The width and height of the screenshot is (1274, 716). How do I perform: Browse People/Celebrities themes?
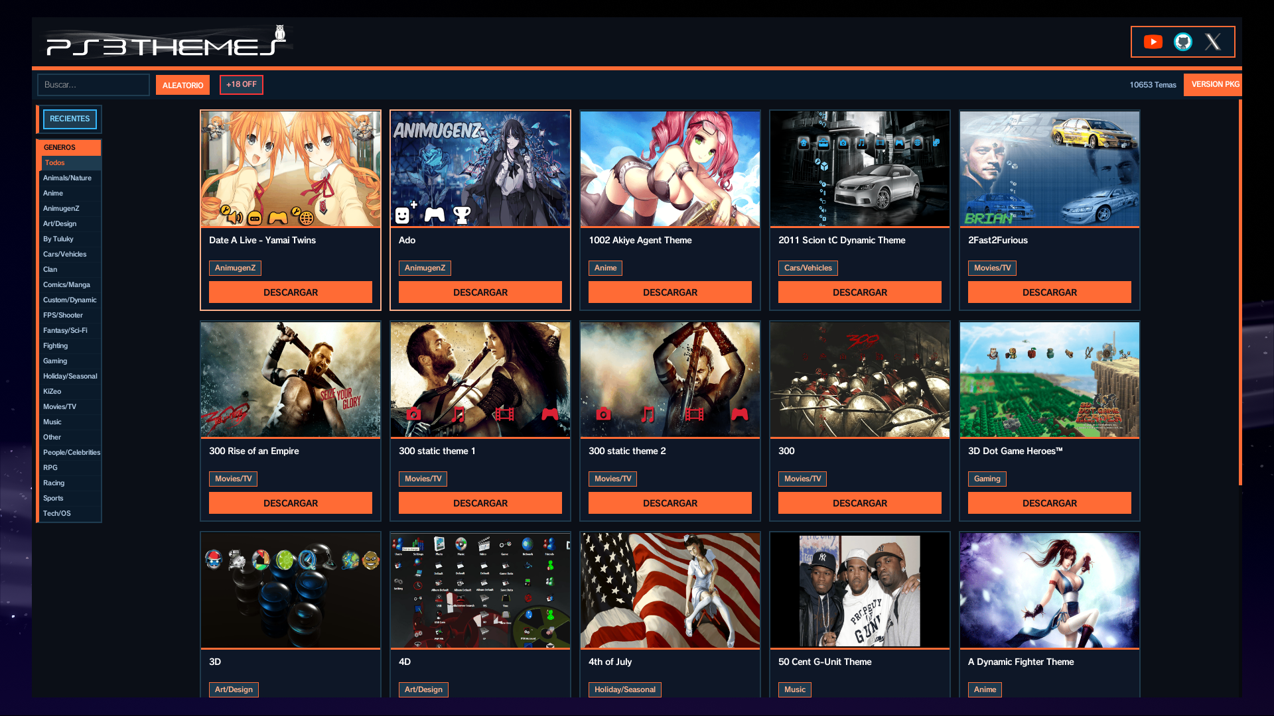(70, 453)
